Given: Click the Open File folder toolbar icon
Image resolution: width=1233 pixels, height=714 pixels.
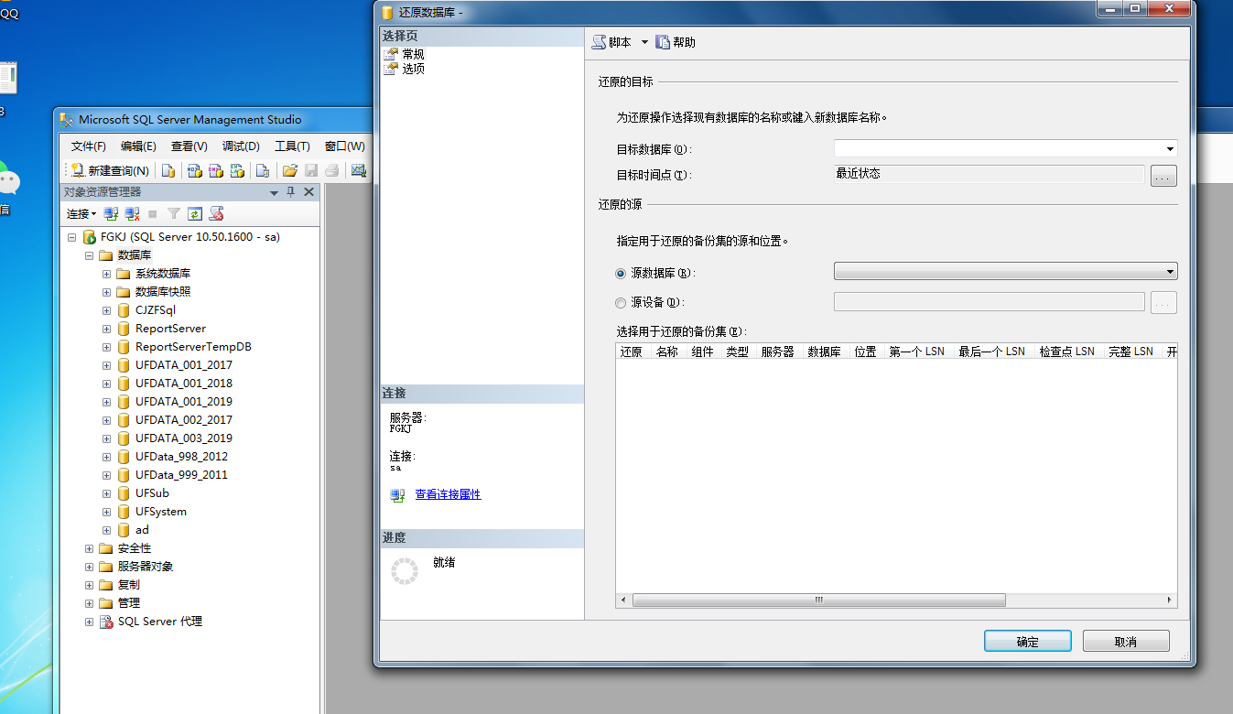Looking at the screenshot, I should 290,170.
